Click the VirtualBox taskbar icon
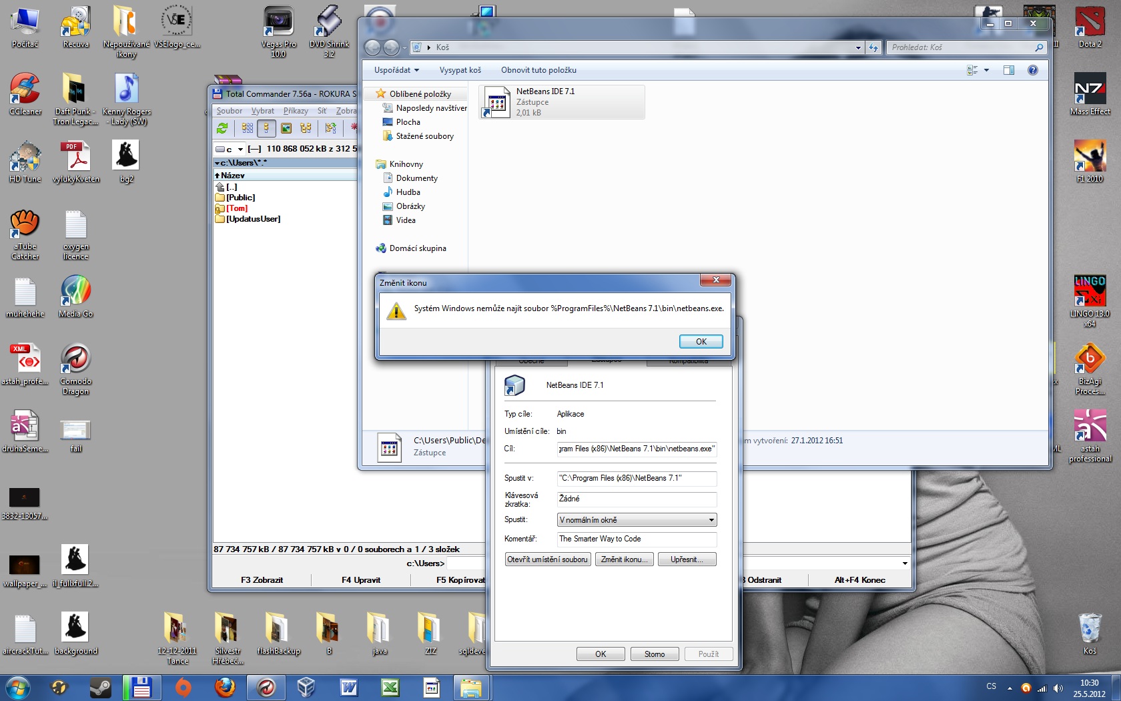Image resolution: width=1121 pixels, height=701 pixels. point(306,687)
